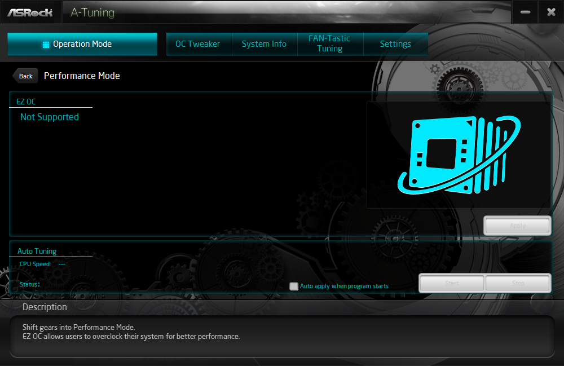This screenshot has height=366, width=564.
Task: Minimize the A-Tuning window
Action: point(525,12)
